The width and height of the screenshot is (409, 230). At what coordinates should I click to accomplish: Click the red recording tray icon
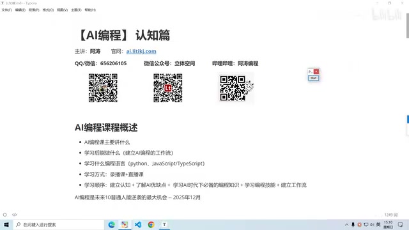coord(359,224)
